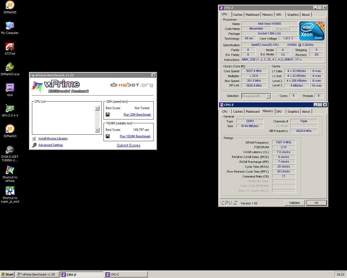Open Install Missing Libraries link
Screen dimensions: 347x278
[x=53, y=138]
